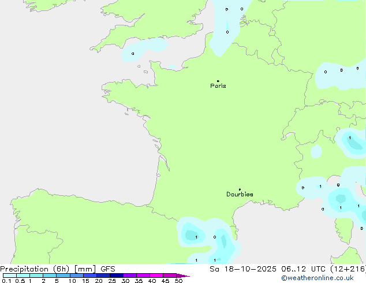Image resolution: width=366 pixels, height=283 pixels.
Task: Pick the 0.1–0.5 mm palest legend swatch
Action: pos(10,275)
